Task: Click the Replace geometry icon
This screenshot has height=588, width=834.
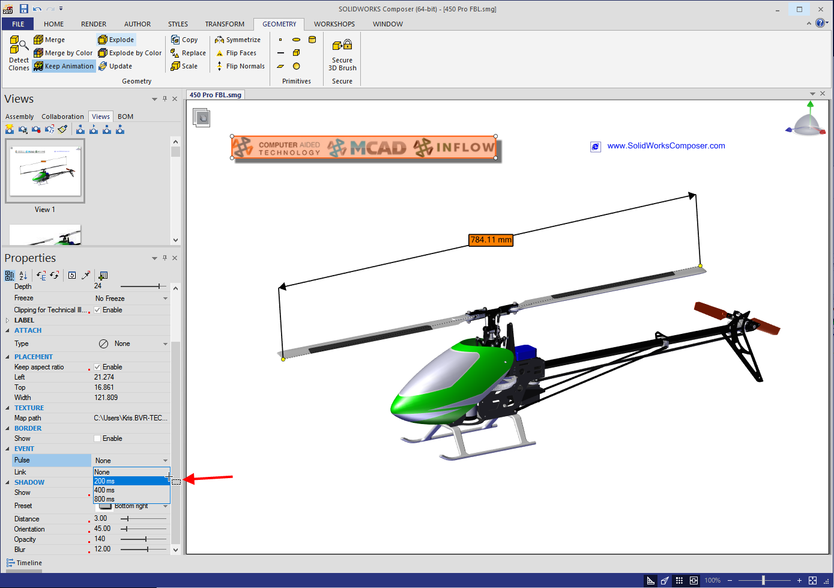Action: (x=175, y=53)
